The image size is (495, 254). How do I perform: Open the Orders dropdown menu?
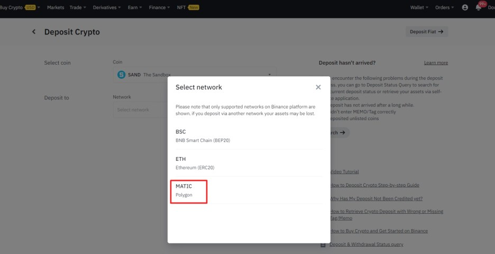tap(444, 7)
